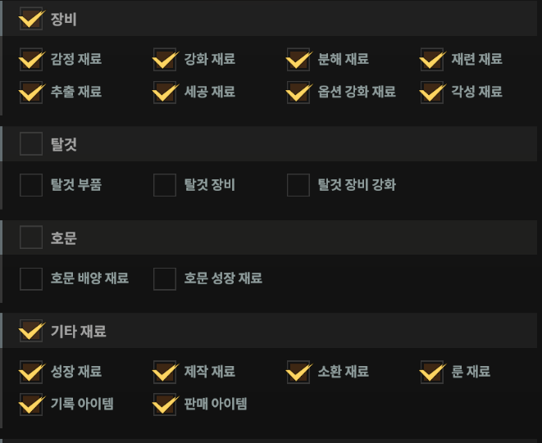Toggle off 강화 재료 filter
This screenshot has height=443, width=542.
[x=165, y=60]
